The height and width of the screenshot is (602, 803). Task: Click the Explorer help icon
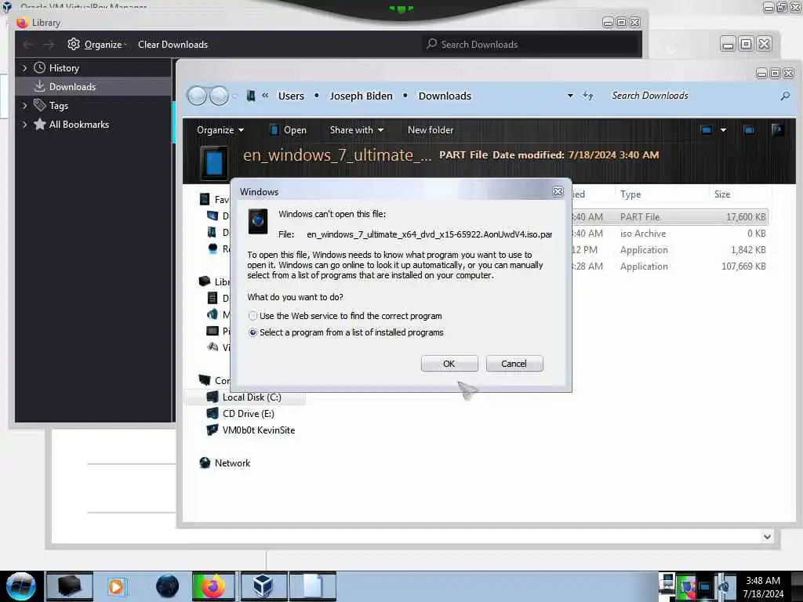pos(777,130)
